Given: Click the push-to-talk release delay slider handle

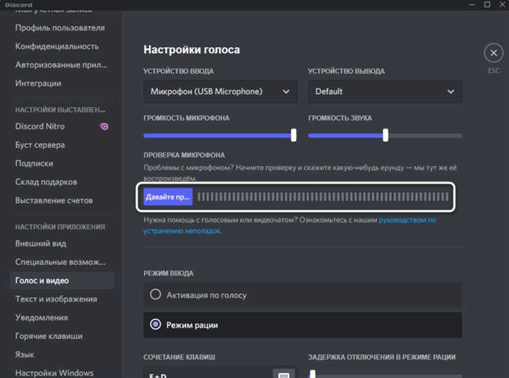Looking at the screenshot, I should click(x=312, y=374).
